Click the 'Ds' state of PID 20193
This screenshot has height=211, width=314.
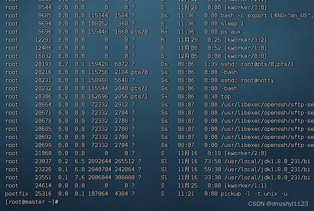point(165,64)
